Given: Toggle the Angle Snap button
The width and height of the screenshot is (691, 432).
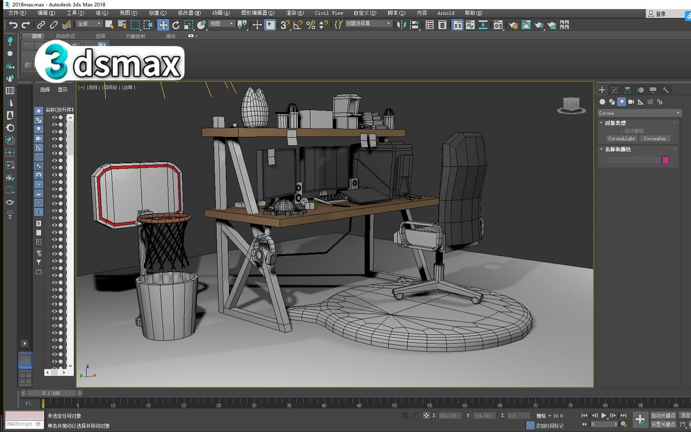Looking at the screenshot, I should (x=298, y=25).
